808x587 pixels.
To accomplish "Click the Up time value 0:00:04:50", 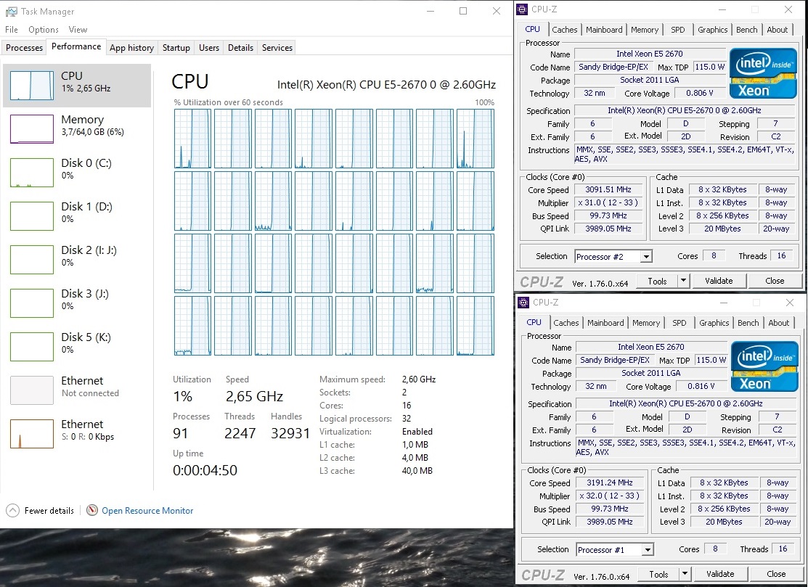I will click(205, 470).
